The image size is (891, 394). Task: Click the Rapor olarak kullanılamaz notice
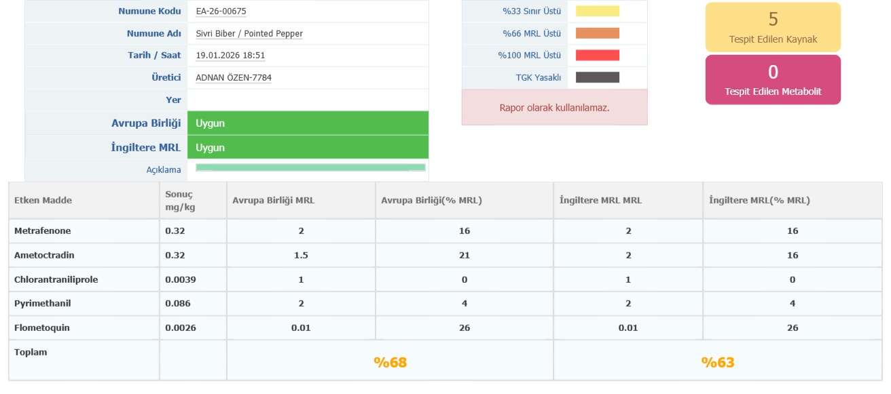[x=554, y=107]
